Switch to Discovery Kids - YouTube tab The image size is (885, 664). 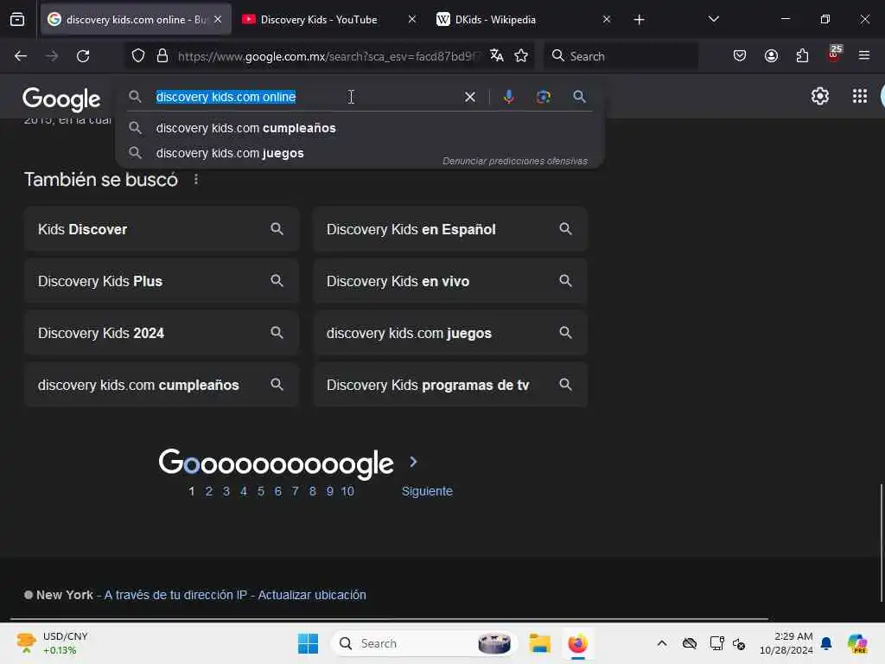coord(320,19)
